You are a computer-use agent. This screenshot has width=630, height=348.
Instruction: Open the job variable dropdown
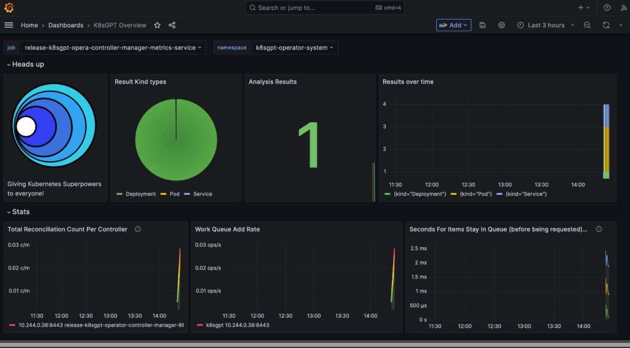(114, 47)
